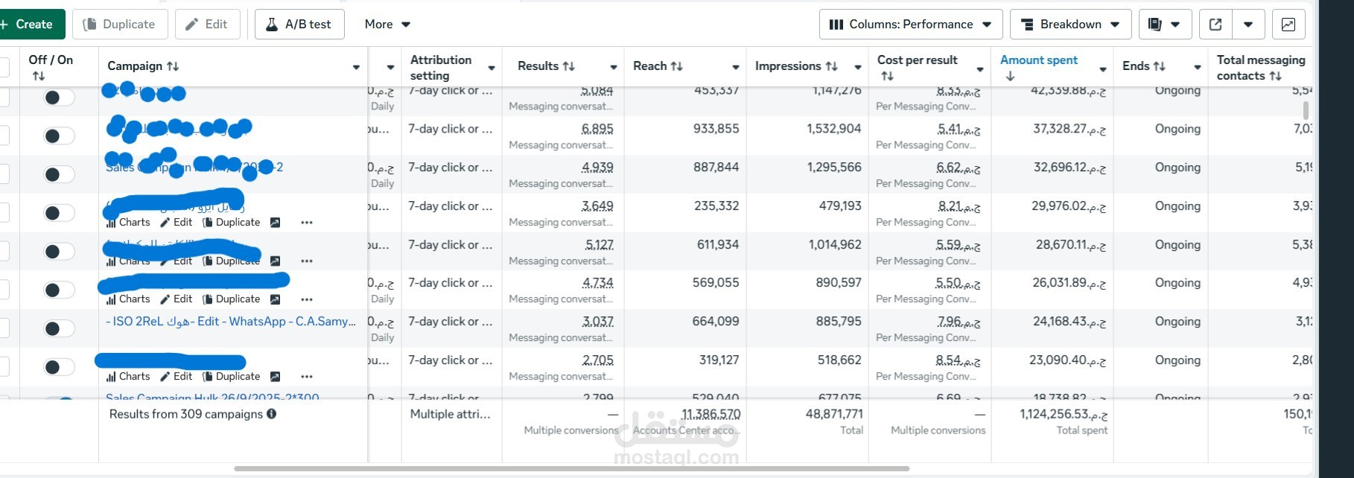Open the charts view icon at top right
The height and width of the screenshot is (478, 1354).
click(x=1288, y=25)
